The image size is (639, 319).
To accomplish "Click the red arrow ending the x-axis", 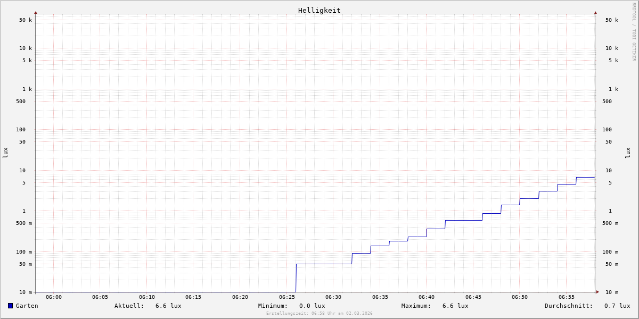I will (597, 292).
